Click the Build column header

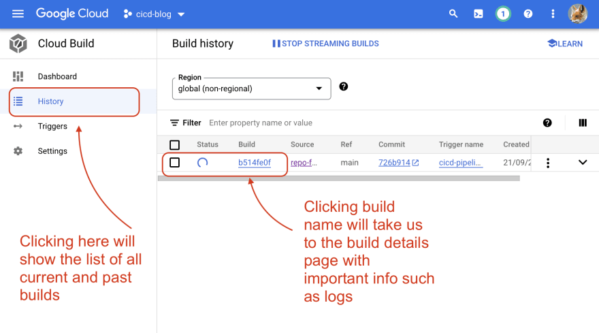(x=247, y=144)
